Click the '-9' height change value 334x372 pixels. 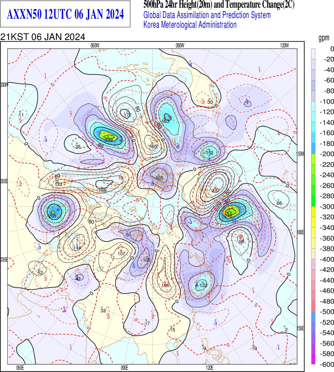[204, 349]
